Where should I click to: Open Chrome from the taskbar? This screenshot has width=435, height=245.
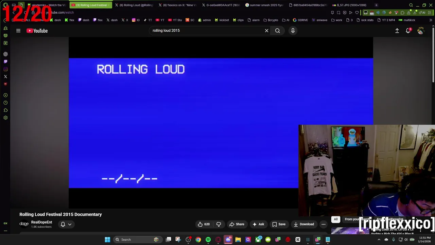pos(198,240)
